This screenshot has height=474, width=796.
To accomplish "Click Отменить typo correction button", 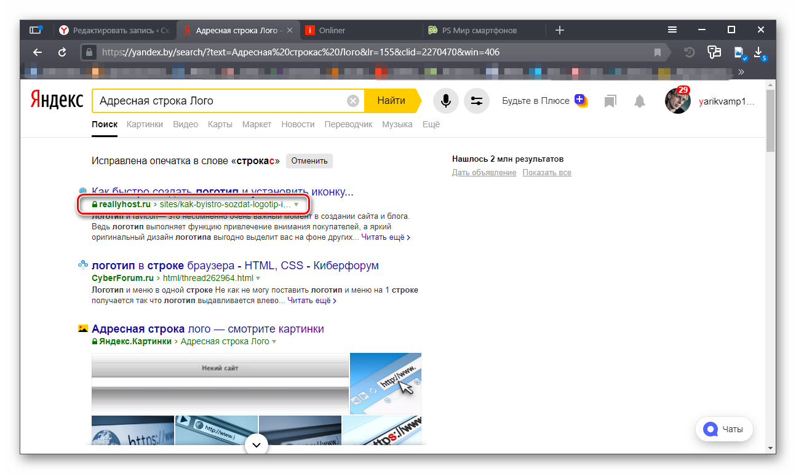I will tap(309, 161).
